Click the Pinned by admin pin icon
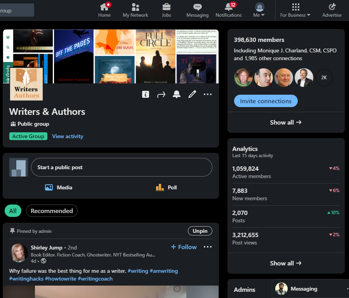 click(12, 231)
